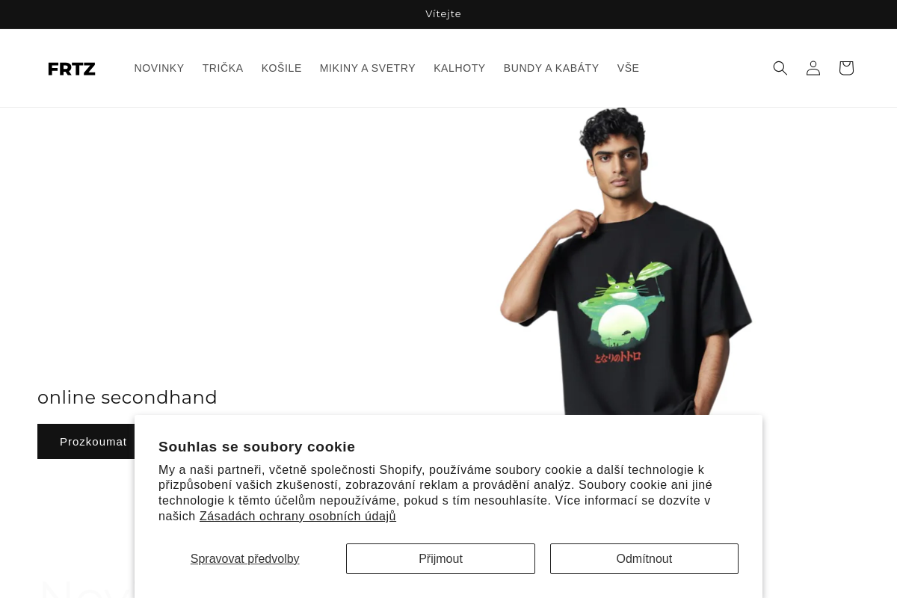The height and width of the screenshot is (598, 897).
Task: Accept cookies with Přijmout button
Action: [440, 559]
